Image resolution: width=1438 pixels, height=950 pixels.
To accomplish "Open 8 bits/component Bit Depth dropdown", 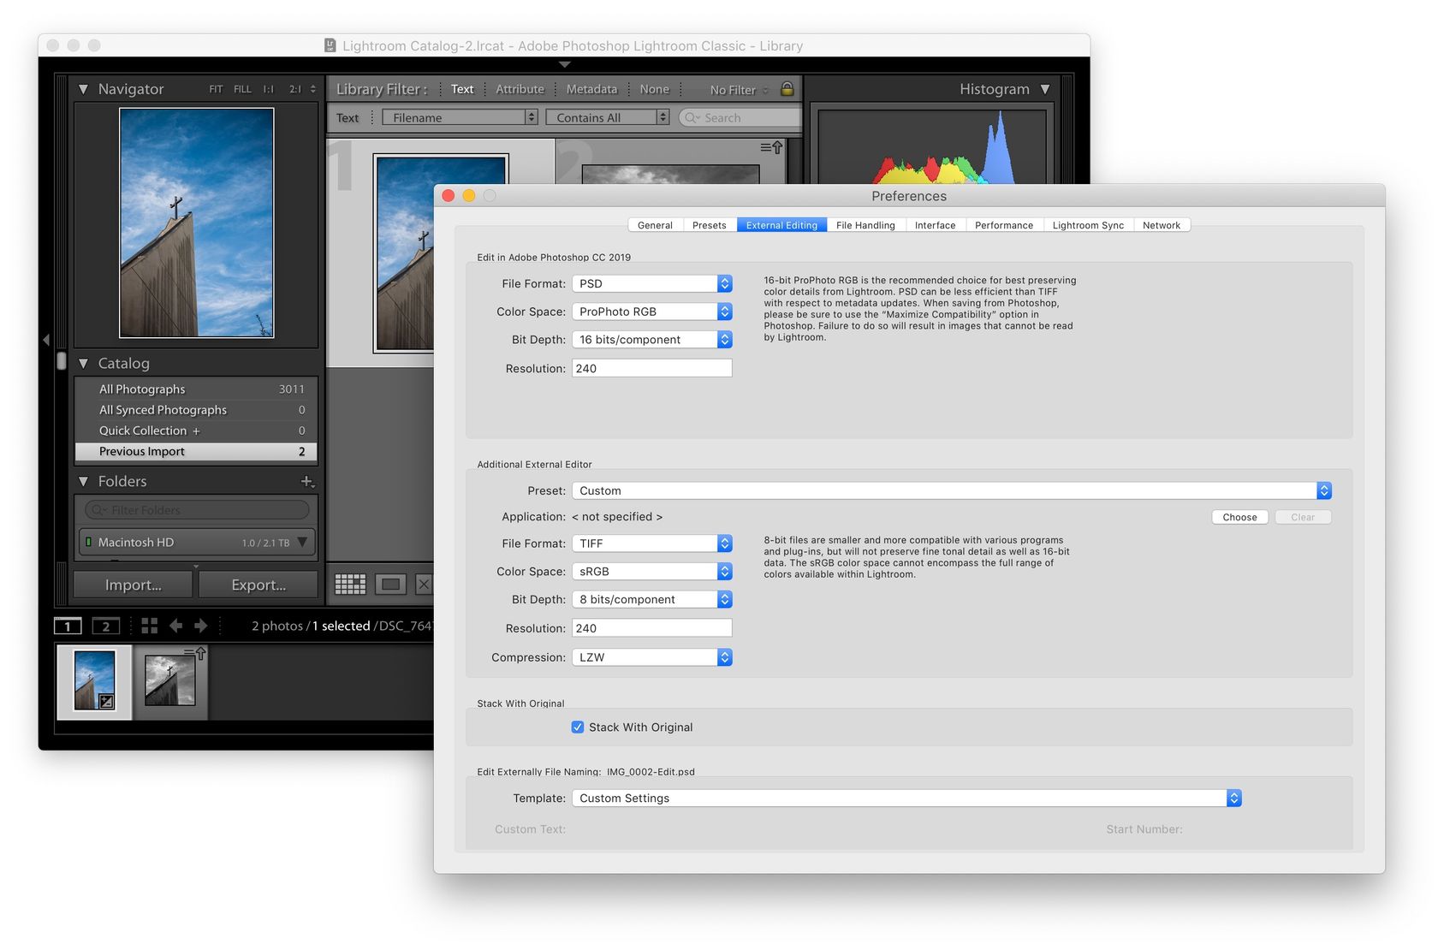I will (652, 599).
